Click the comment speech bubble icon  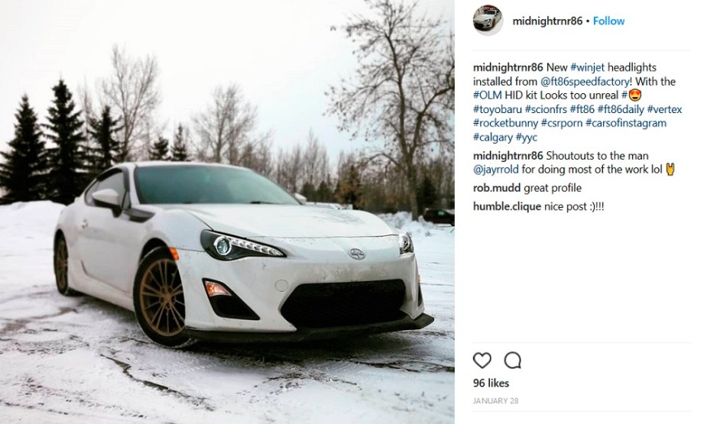coord(513,361)
